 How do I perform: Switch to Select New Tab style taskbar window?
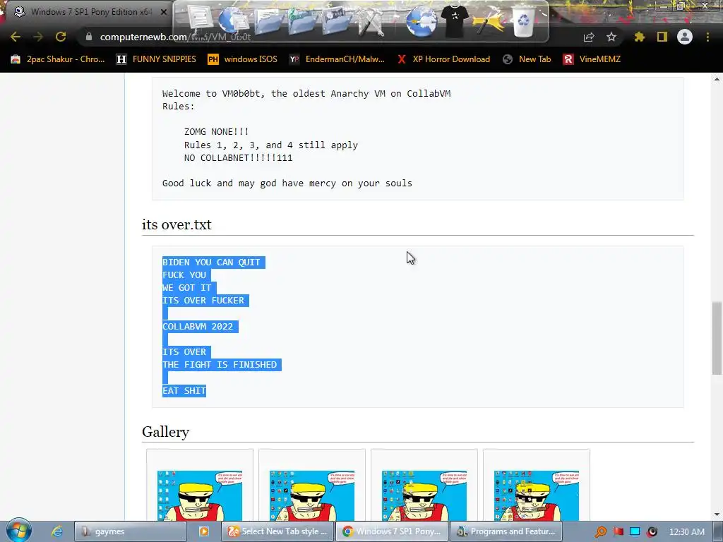coord(278,531)
